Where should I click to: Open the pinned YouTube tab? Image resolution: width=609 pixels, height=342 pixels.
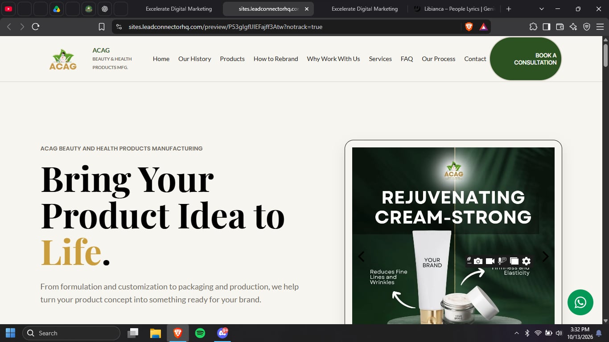coord(8,9)
